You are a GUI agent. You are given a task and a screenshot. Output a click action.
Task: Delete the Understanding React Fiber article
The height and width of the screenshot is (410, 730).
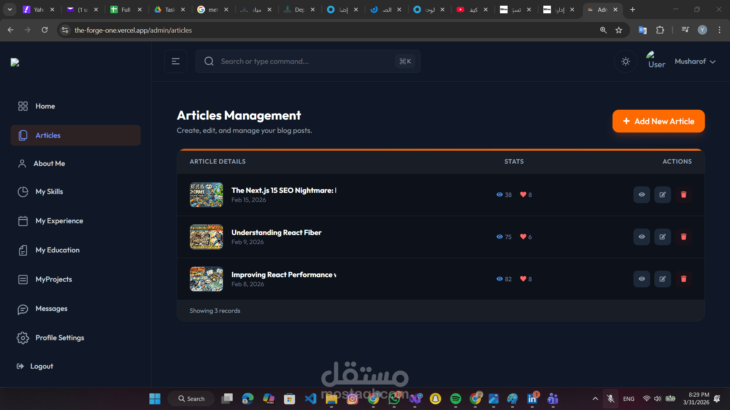(683, 237)
